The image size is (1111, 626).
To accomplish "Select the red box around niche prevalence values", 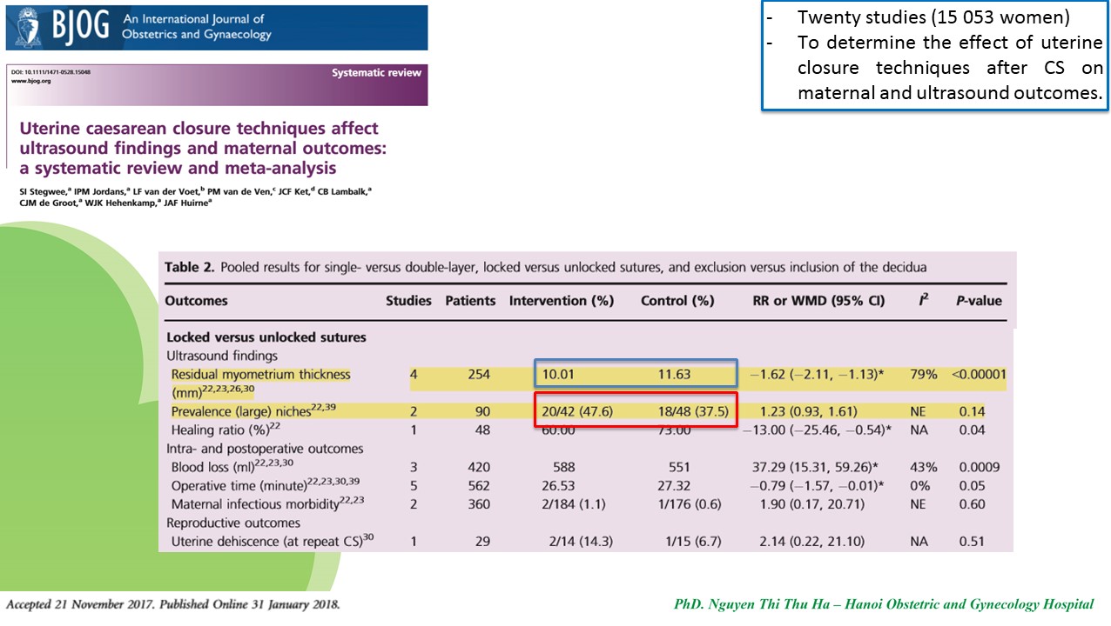I will pyautogui.click(x=636, y=411).
